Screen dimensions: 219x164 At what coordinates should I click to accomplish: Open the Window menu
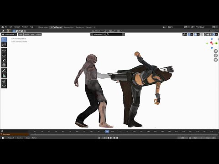coord(25,27)
